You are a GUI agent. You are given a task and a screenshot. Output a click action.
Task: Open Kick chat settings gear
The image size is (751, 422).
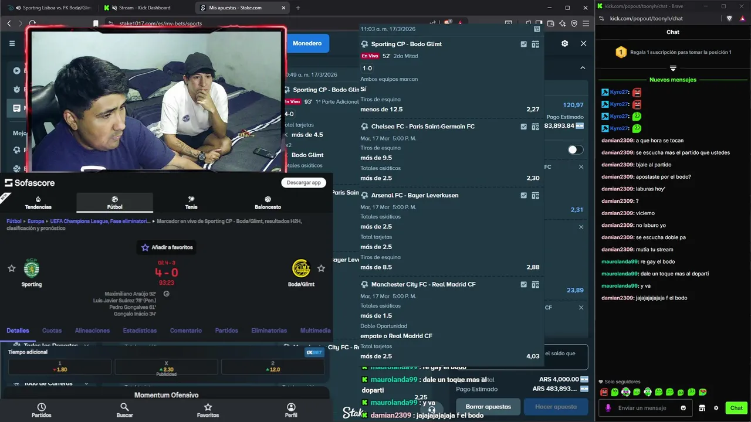716,408
